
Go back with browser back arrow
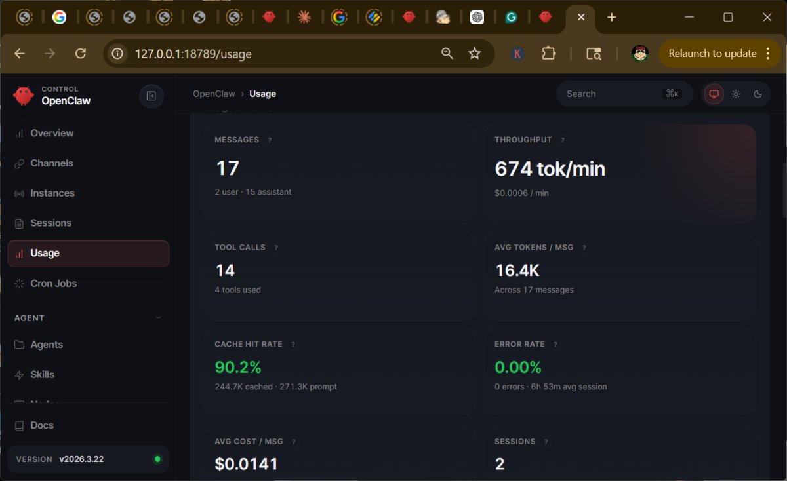point(20,54)
